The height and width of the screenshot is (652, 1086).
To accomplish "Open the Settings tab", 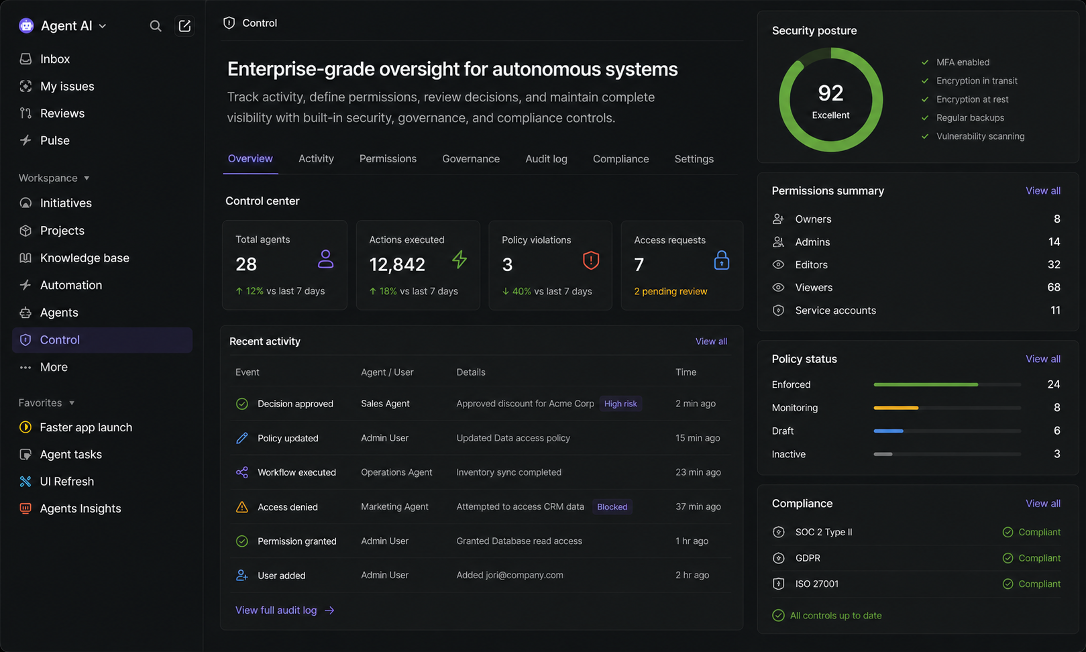I will [694, 159].
